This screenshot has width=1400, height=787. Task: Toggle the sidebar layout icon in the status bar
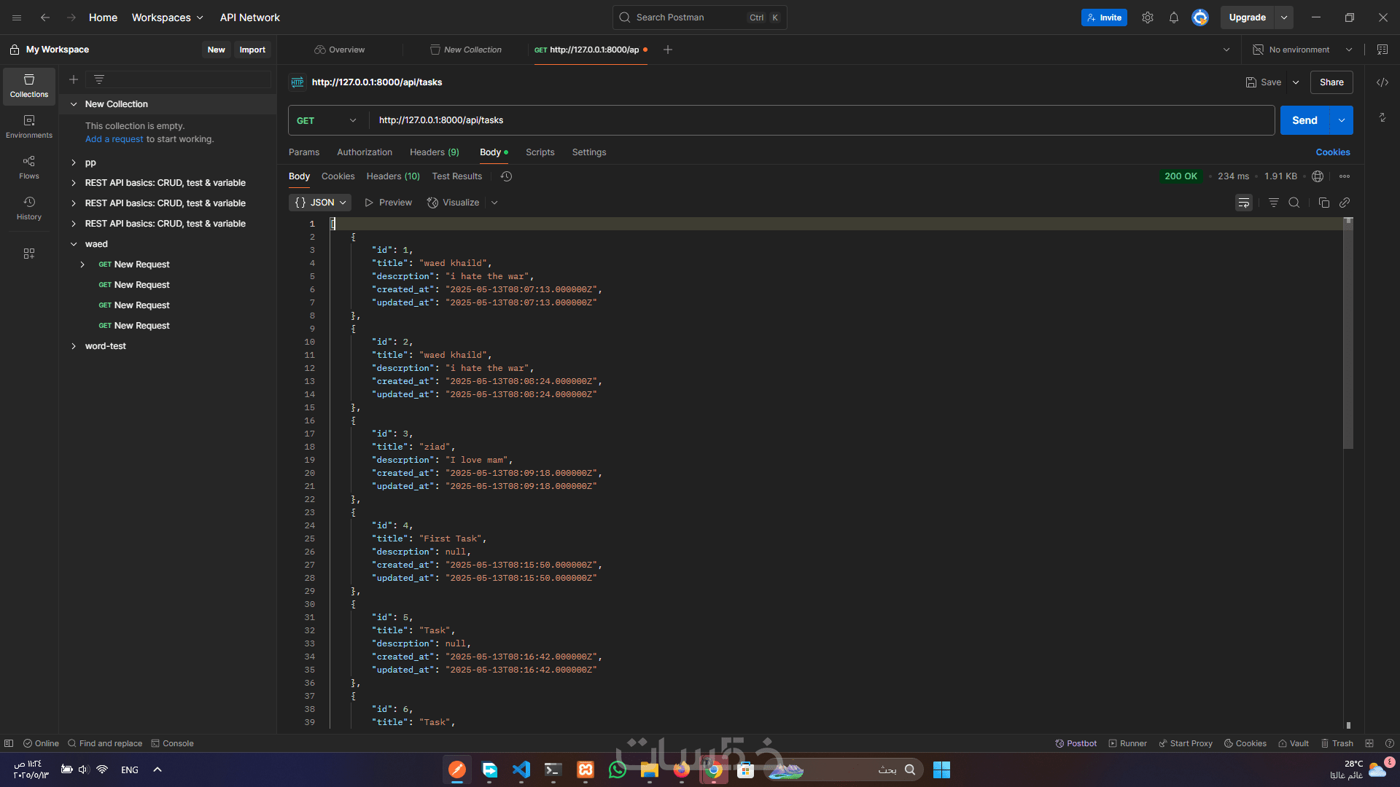[9, 743]
